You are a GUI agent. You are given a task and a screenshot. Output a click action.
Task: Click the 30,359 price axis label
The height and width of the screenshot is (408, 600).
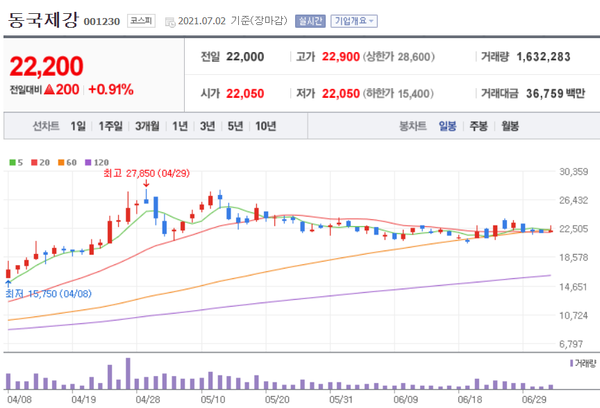[573, 171]
